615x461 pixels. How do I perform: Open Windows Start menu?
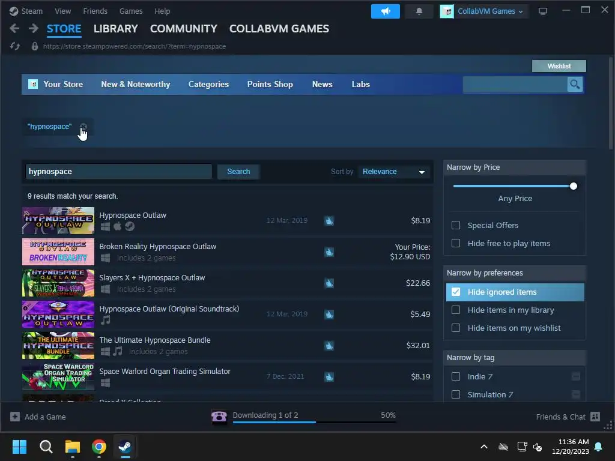tap(19, 447)
